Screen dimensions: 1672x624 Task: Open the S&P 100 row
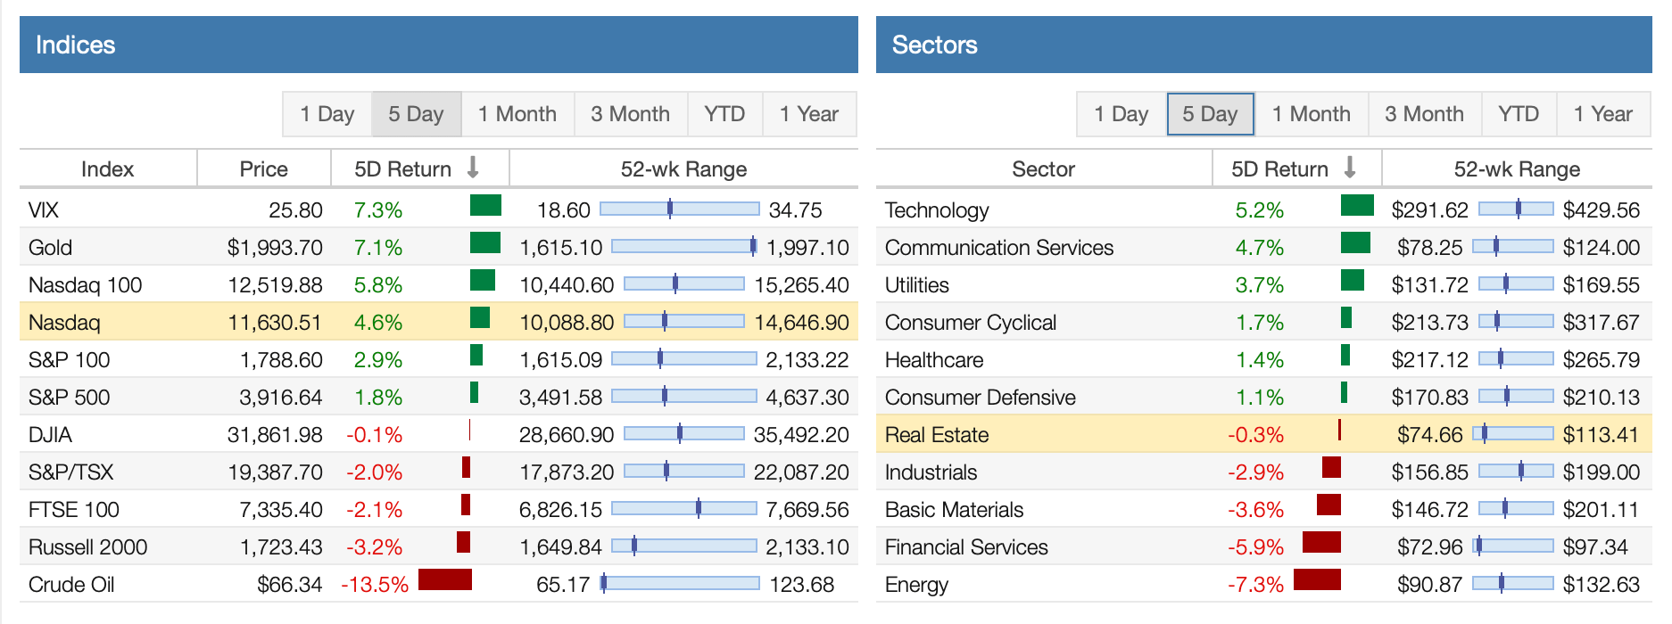(439, 359)
